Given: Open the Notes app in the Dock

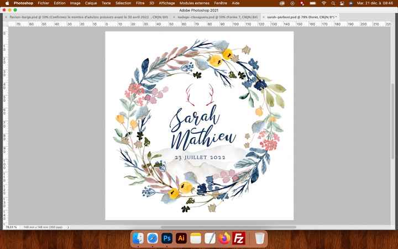Looking at the screenshot, I should coord(195,238).
